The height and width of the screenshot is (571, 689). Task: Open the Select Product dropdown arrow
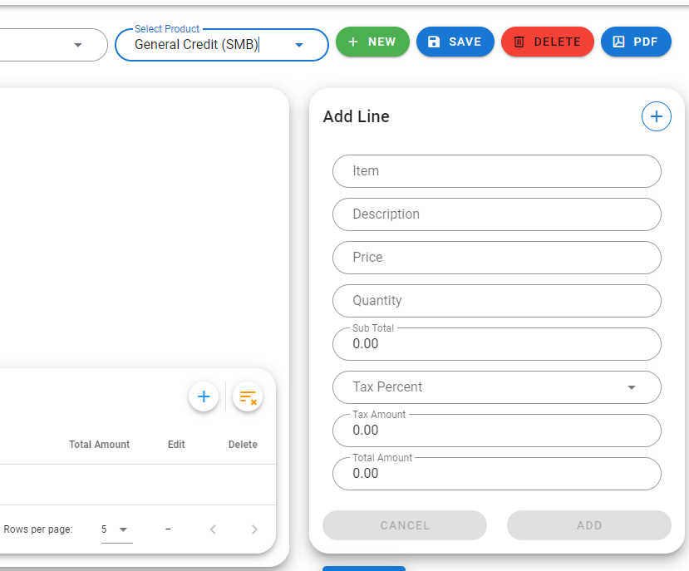(299, 45)
